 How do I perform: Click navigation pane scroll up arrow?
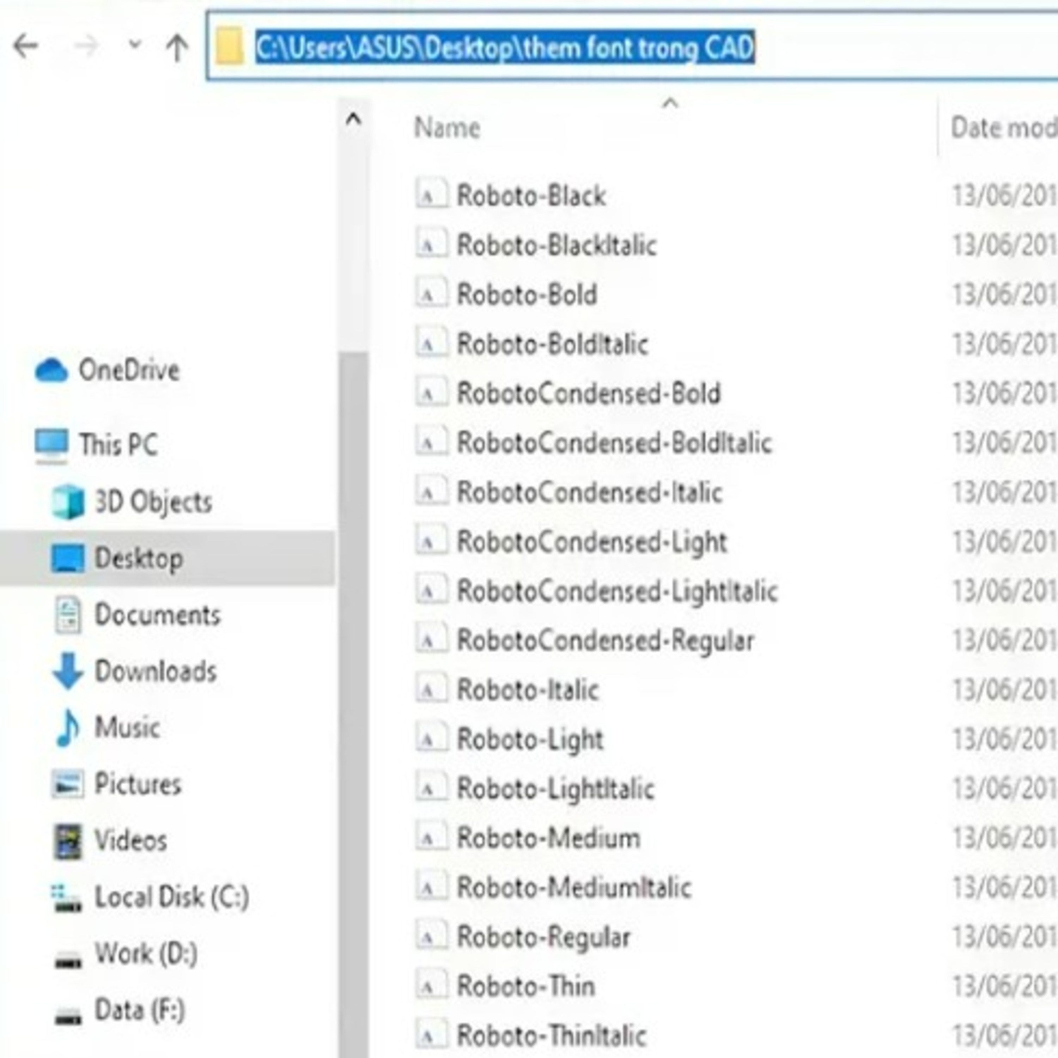[354, 119]
